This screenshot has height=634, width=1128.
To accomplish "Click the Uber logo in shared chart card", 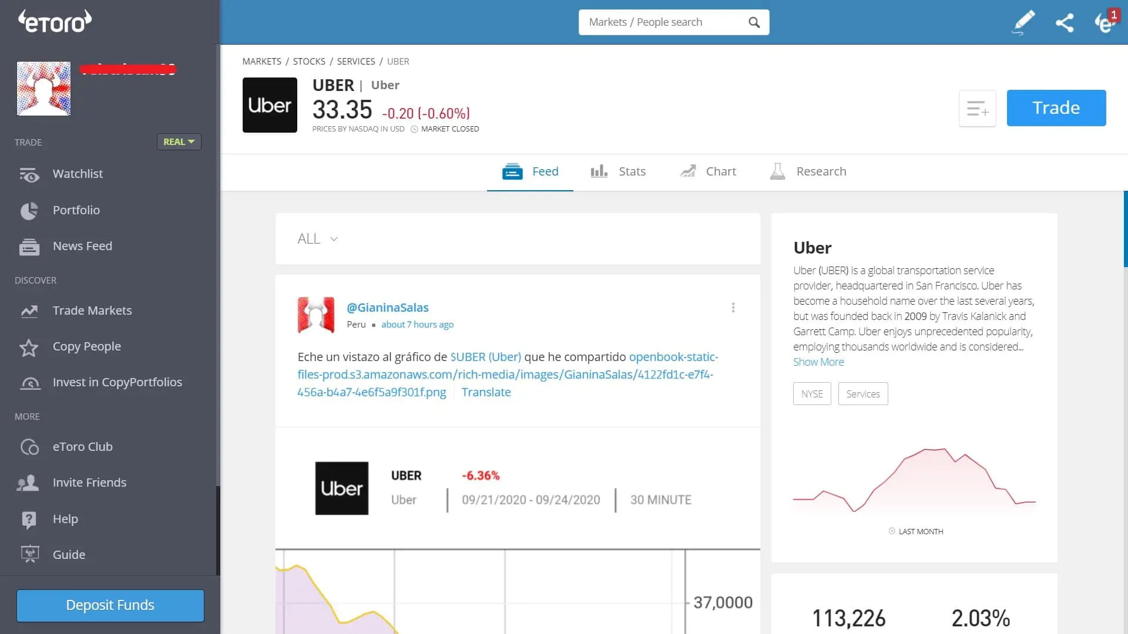I will 342,488.
